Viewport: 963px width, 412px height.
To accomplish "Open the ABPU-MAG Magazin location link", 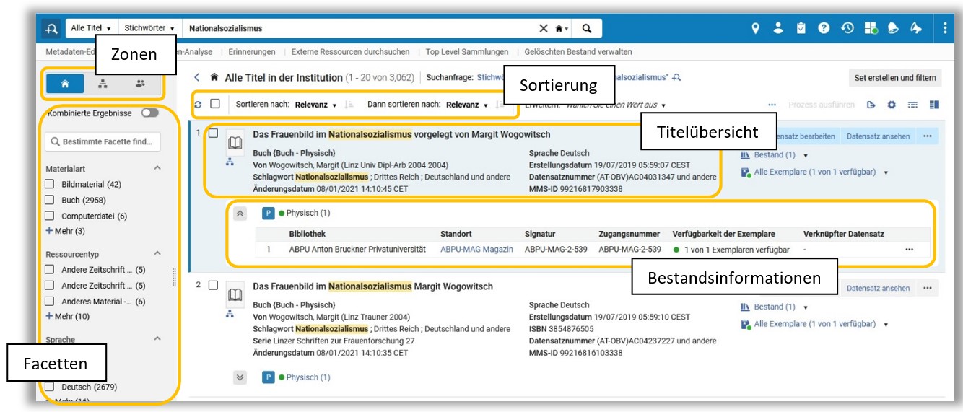I will [476, 250].
